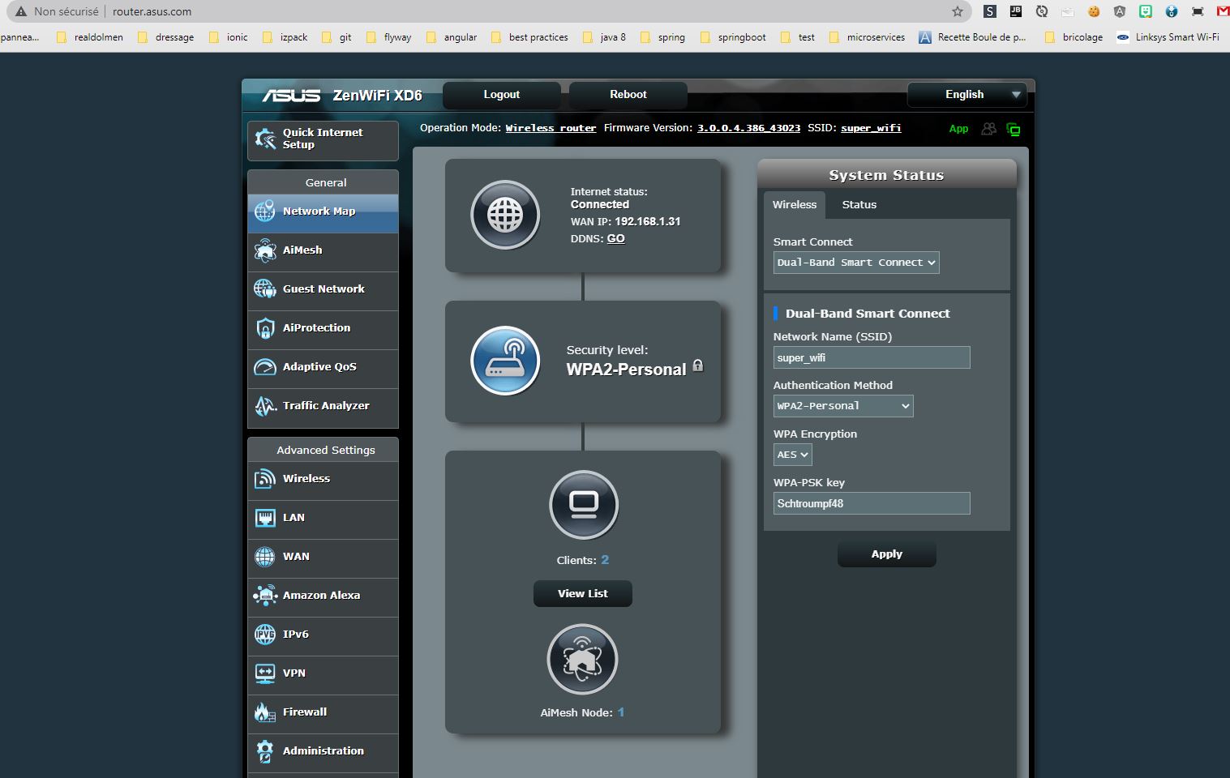1230x778 pixels.
Task: Click the firmware version 3.0.0.4.386_43023 link
Action: (x=748, y=128)
